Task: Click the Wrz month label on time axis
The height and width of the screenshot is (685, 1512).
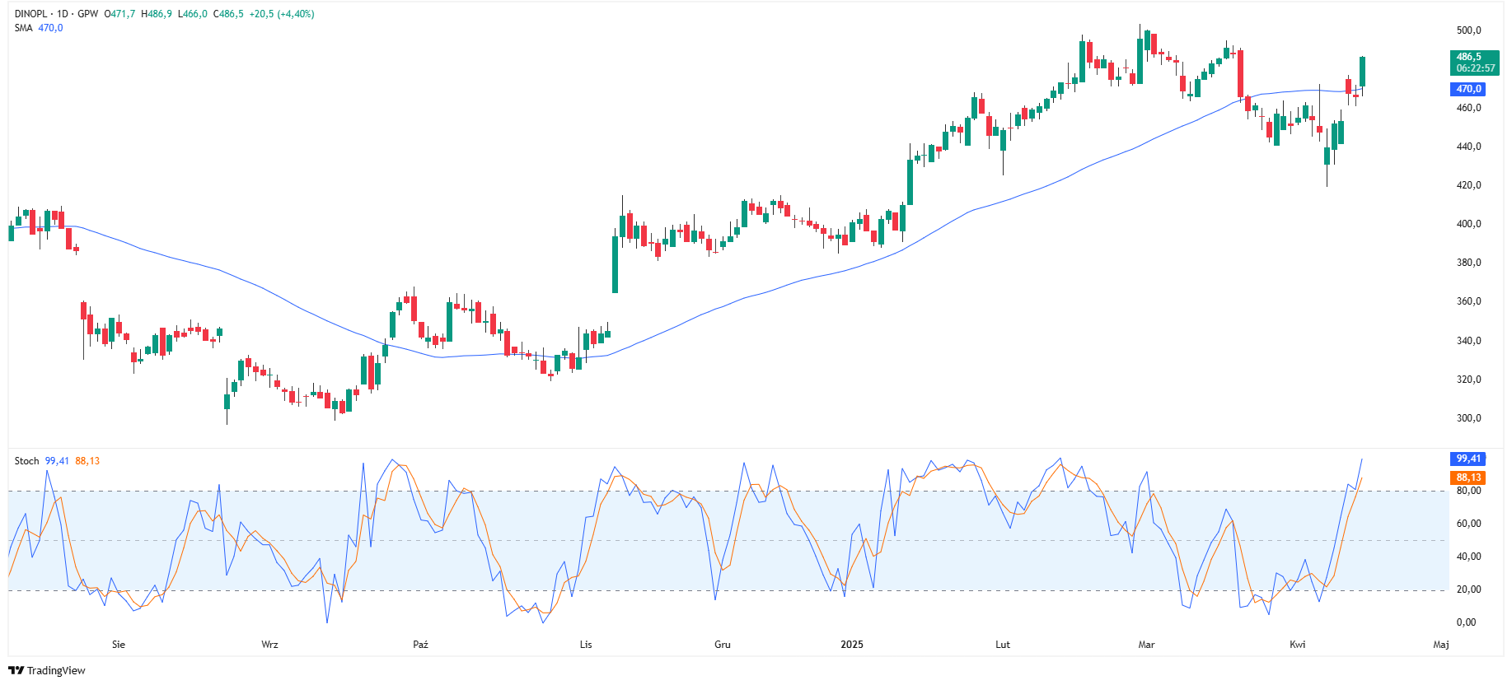Action: click(269, 645)
